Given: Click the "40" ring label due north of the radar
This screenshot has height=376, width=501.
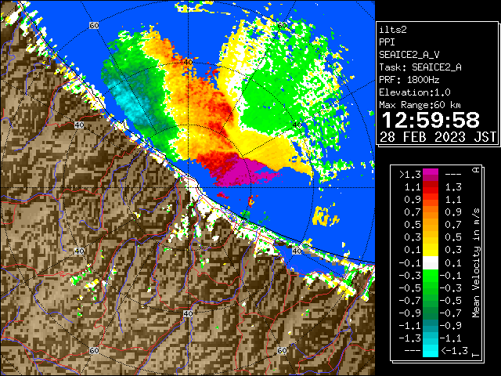Looking at the screenshot, I should coord(188,62).
